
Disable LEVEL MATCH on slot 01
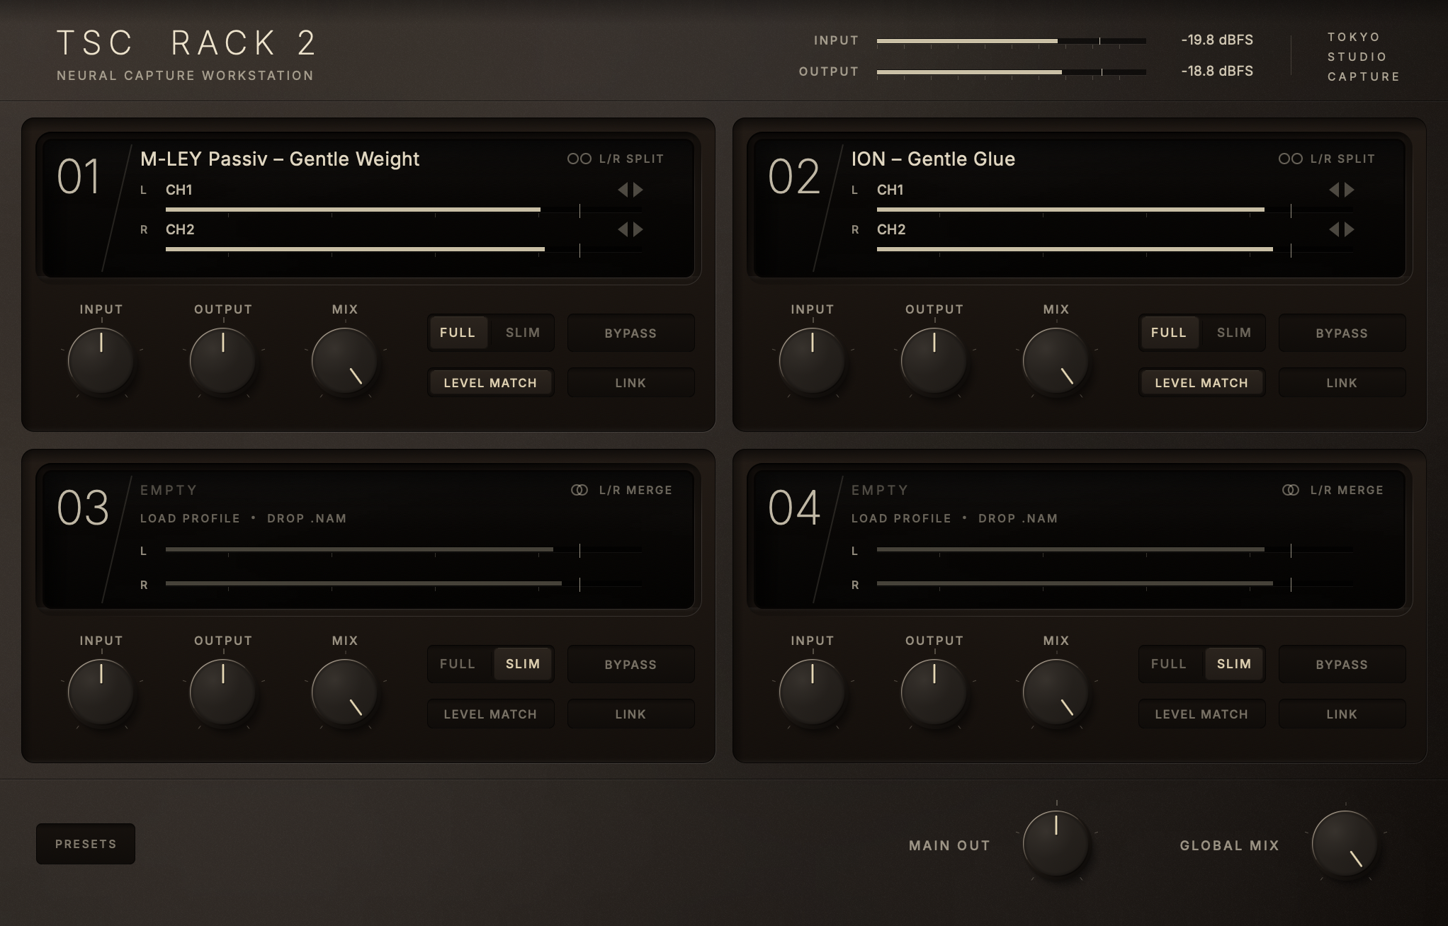pyautogui.click(x=490, y=383)
